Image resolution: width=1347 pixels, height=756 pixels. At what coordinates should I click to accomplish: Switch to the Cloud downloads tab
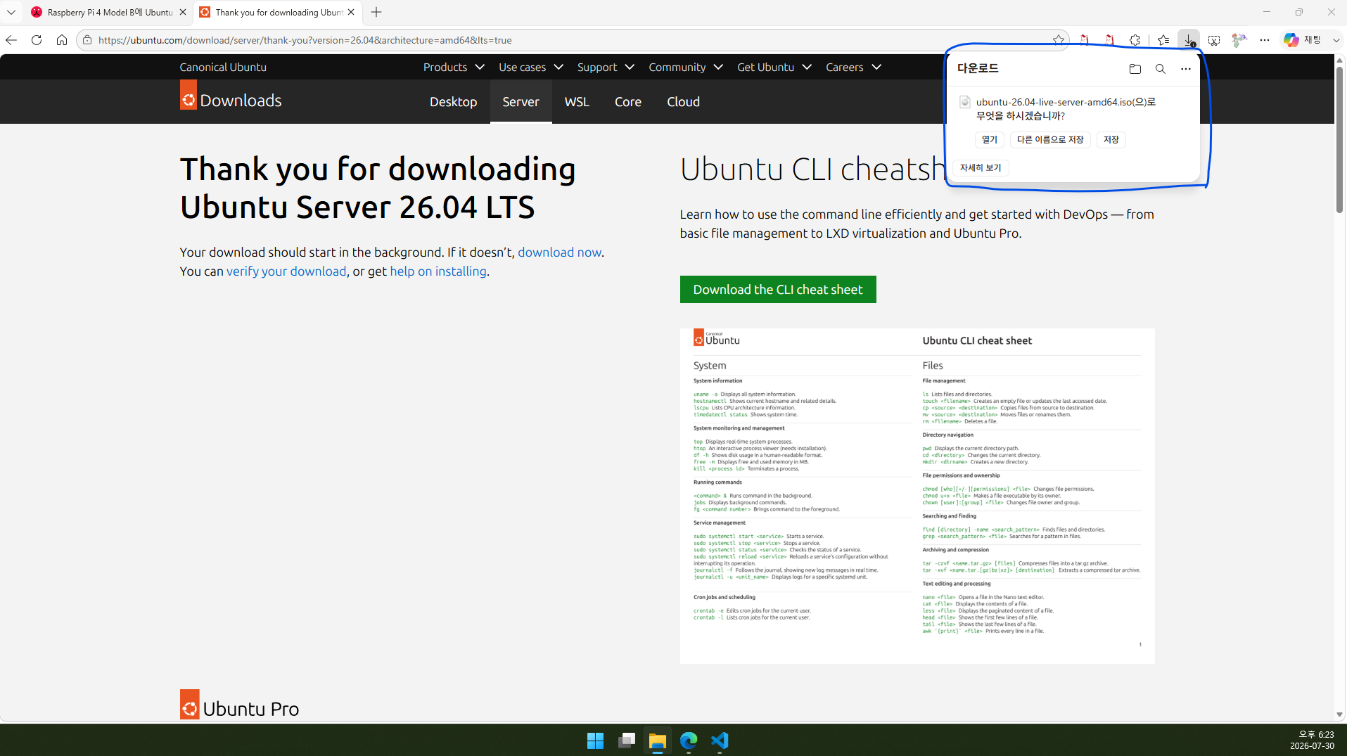click(x=683, y=102)
